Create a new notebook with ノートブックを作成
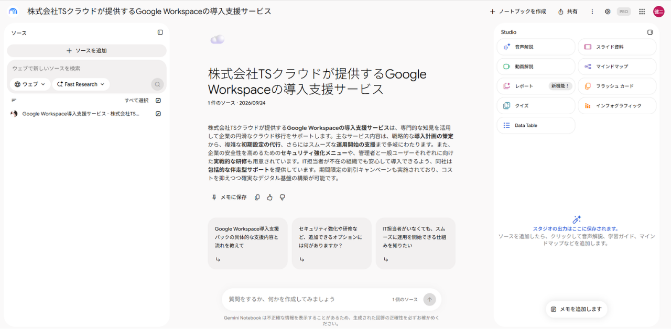The image size is (671, 329). (x=518, y=12)
